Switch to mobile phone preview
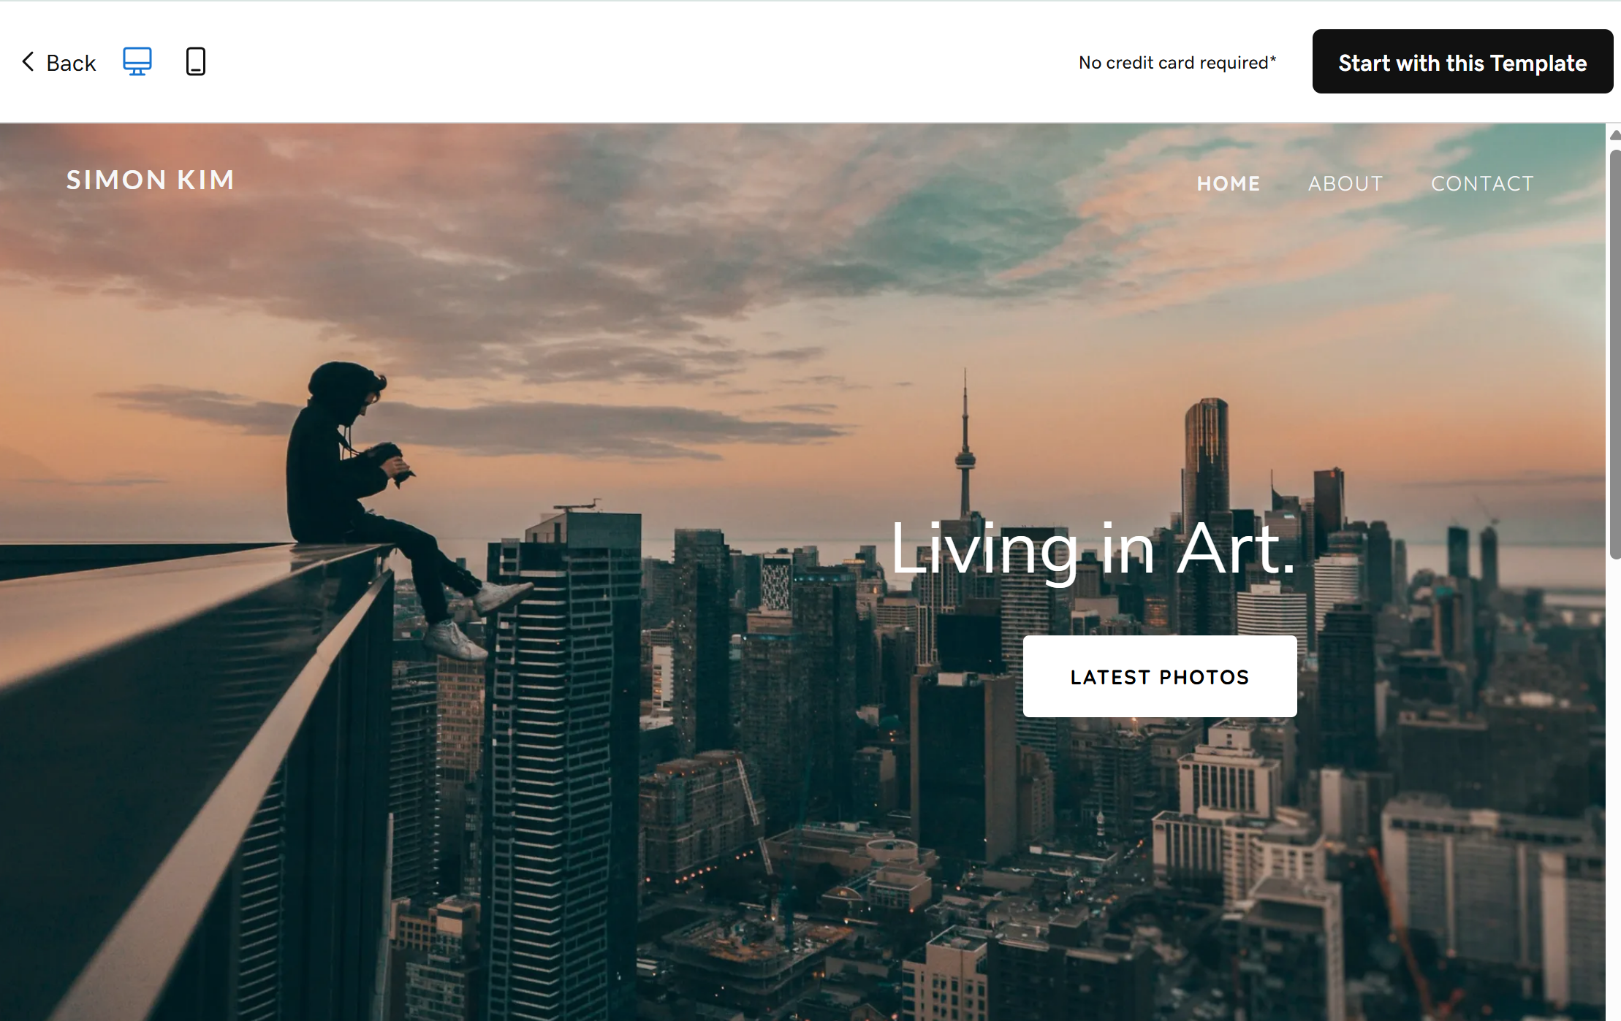The width and height of the screenshot is (1621, 1021). pyautogui.click(x=196, y=61)
